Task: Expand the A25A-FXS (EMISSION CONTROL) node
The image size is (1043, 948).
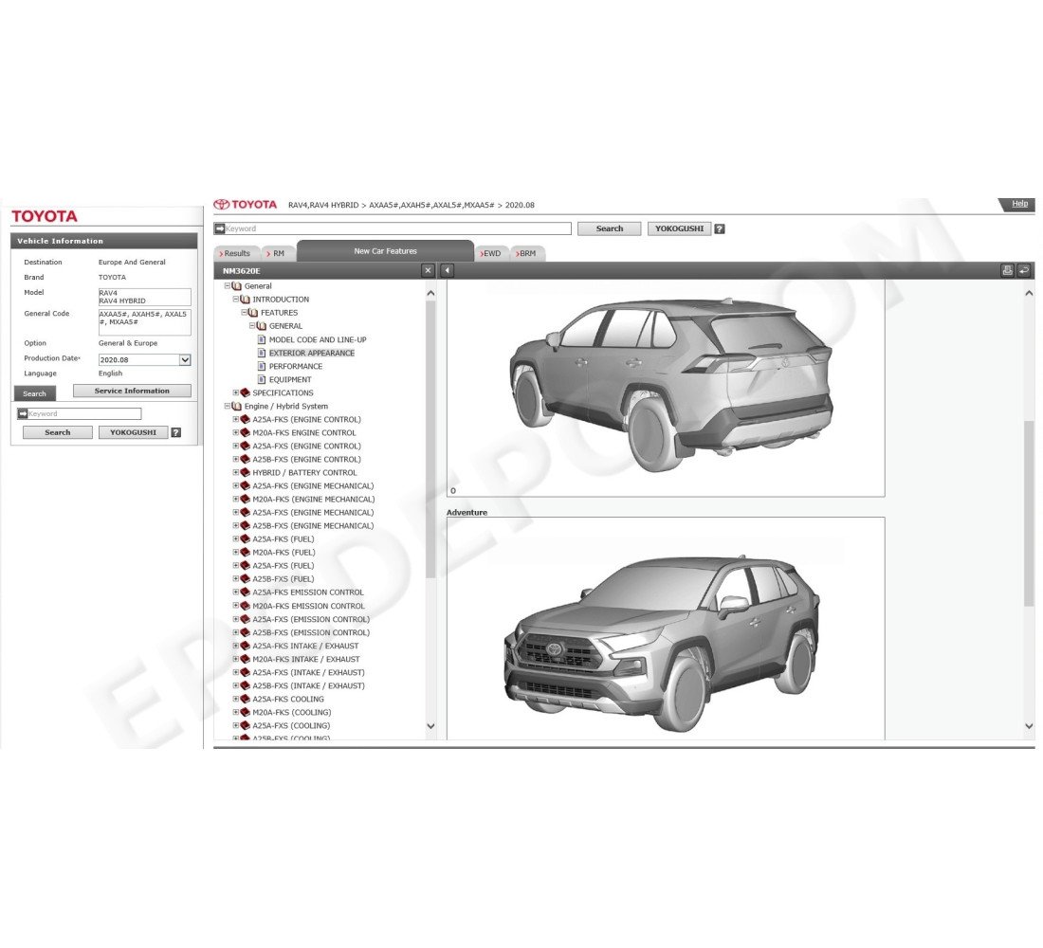Action: click(x=235, y=619)
